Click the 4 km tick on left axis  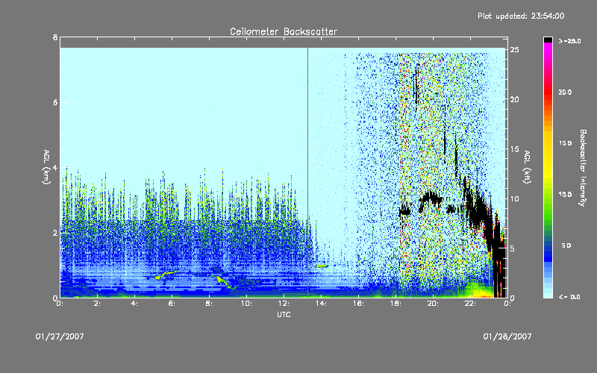(55, 168)
